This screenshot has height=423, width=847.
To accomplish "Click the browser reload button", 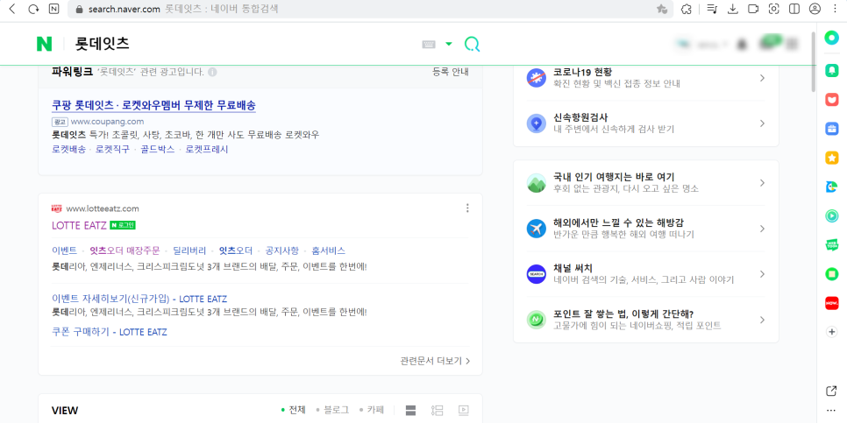I will click(33, 9).
